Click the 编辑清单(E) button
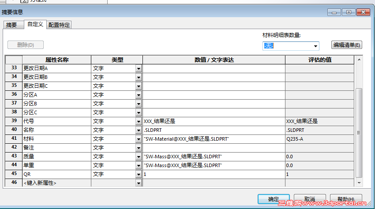 pyautogui.click(x=346, y=45)
